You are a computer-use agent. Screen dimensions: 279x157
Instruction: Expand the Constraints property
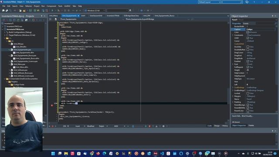click(x=233, y=35)
